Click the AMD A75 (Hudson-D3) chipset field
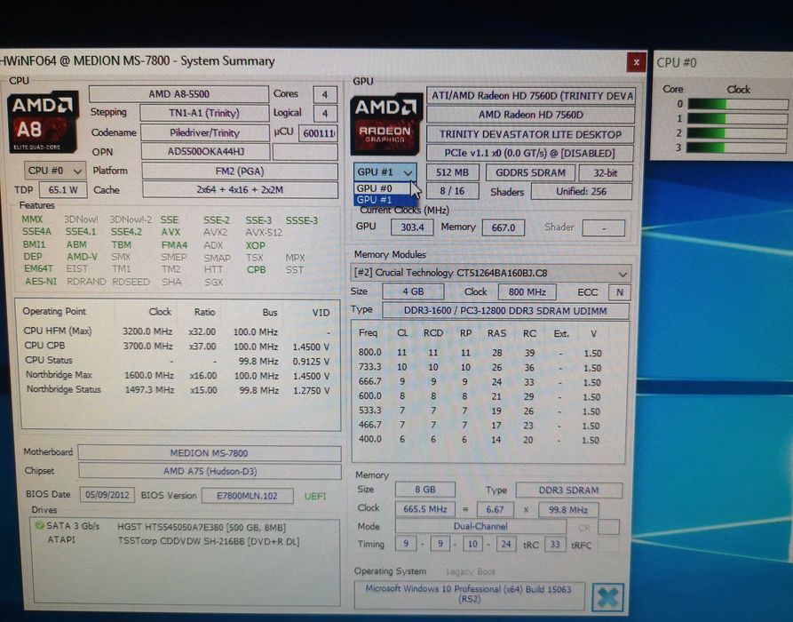Viewport: 793px width, 622px height. pos(210,471)
